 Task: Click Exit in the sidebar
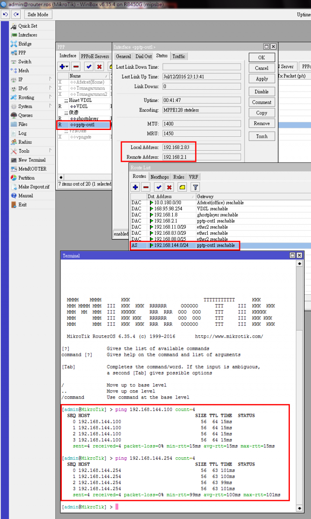22,205
